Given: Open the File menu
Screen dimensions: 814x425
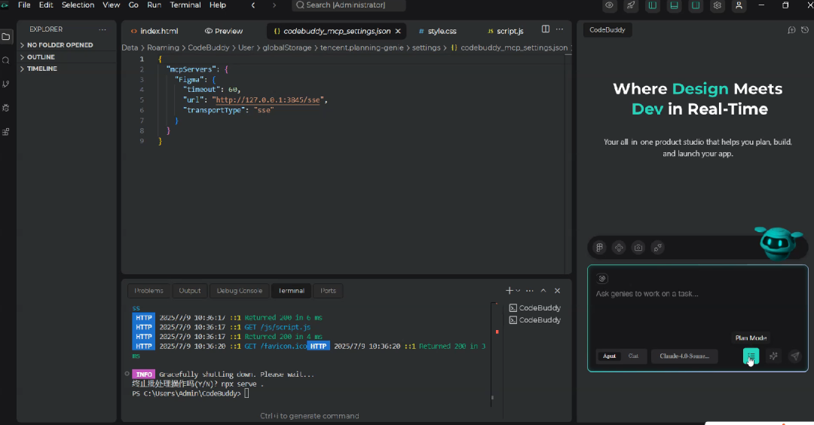Looking at the screenshot, I should point(24,5).
